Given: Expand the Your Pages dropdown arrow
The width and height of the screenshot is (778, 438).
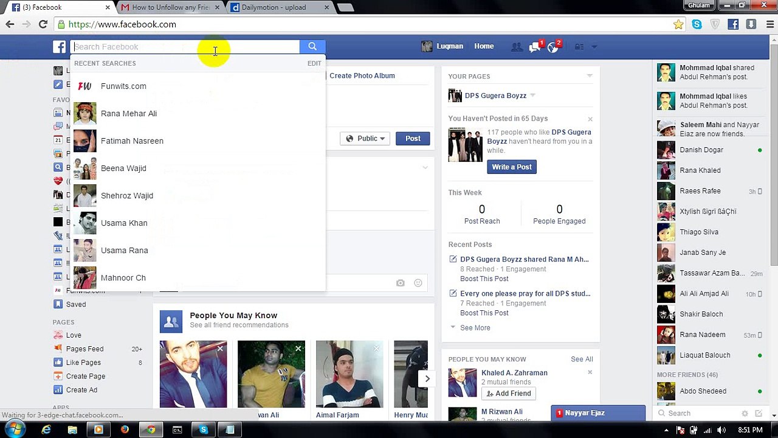Looking at the screenshot, I should (589, 76).
